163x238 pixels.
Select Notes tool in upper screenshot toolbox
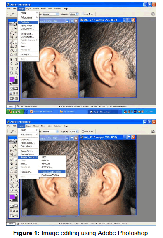12,69
